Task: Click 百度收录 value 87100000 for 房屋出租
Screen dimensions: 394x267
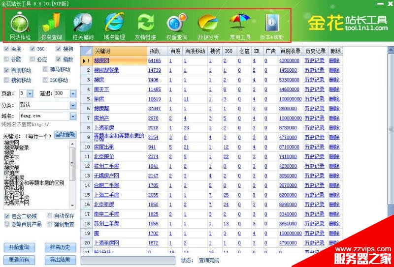Action: click(x=289, y=147)
